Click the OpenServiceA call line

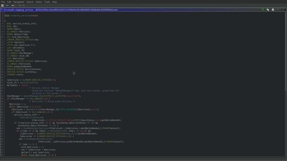pos(55,109)
